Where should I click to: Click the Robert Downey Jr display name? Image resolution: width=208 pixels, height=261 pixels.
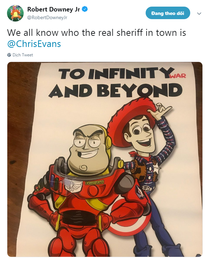tap(54, 9)
